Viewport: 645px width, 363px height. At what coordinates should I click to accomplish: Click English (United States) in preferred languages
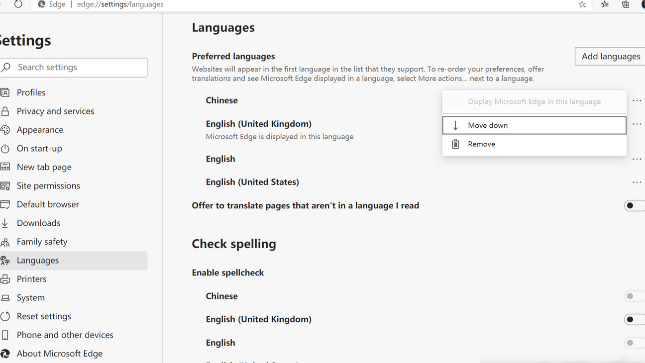point(252,182)
